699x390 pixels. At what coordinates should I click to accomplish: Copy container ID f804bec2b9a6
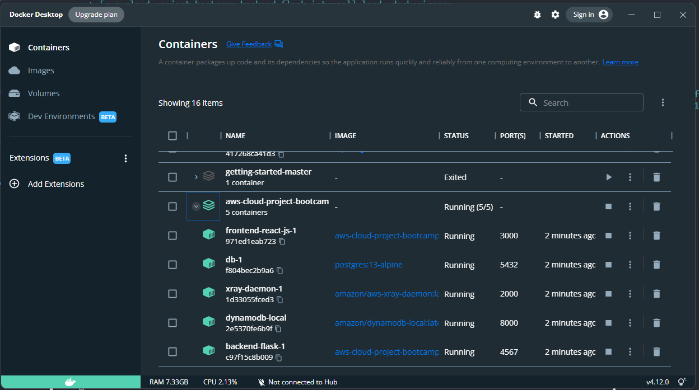coord(279,271)
